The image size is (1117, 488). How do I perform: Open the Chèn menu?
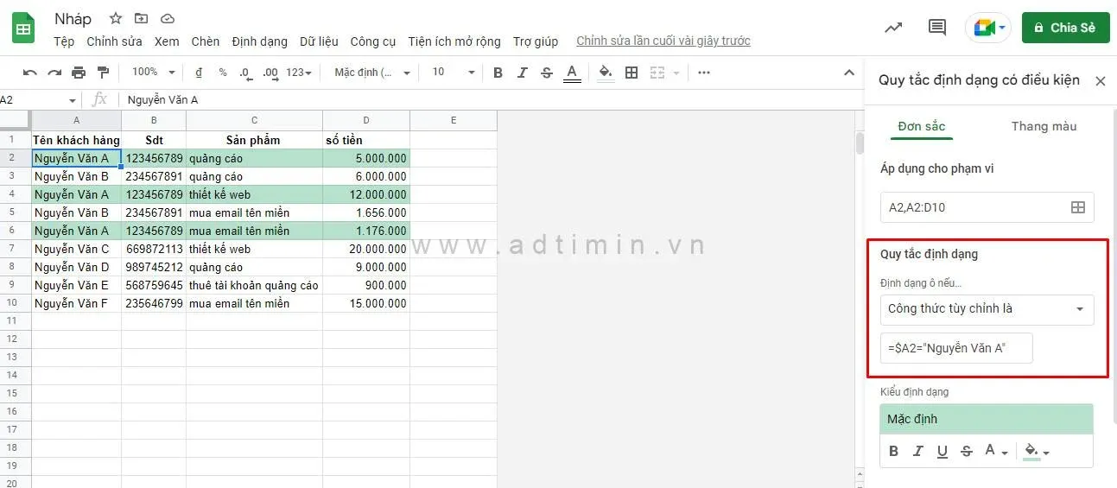206,41
